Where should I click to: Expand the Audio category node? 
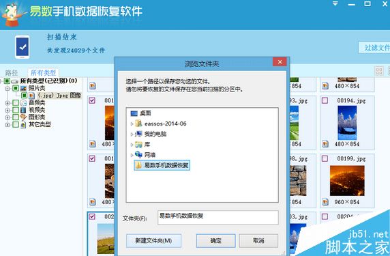coord(7,103)
